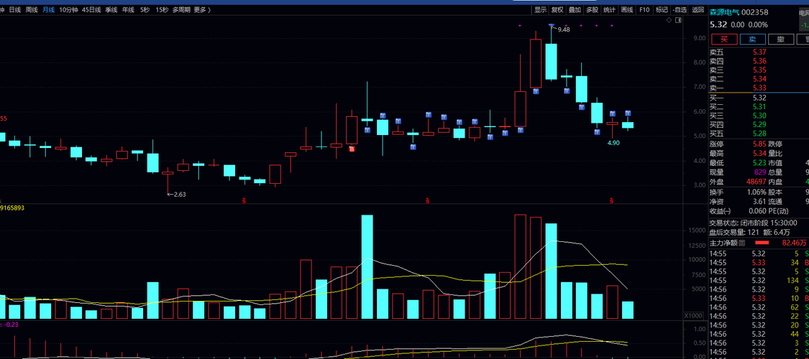This screenshot has width=809, height=359.
Task: Click the 标记 mark button
Action: point(662,9)
